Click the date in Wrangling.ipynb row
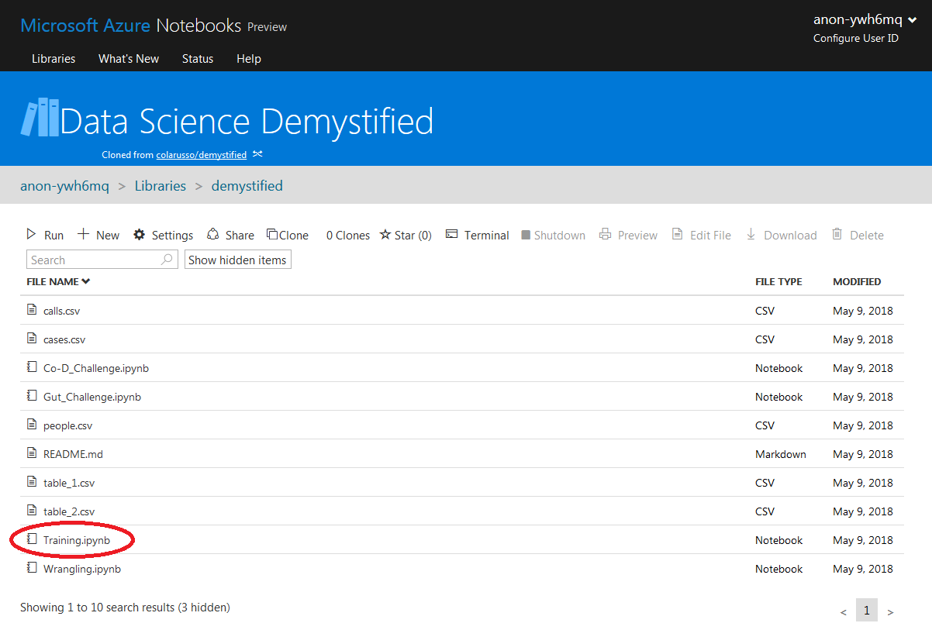The image size is (932, 630). (x=863, y=569)
